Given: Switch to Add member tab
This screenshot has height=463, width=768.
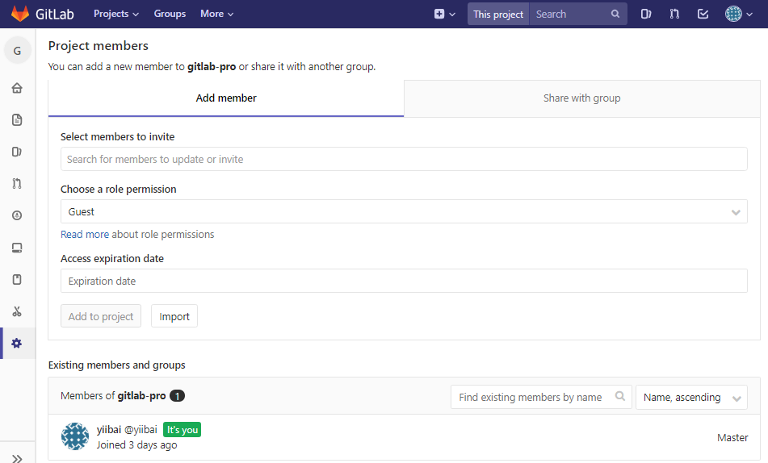Looking at the screenshot, I should [x=226, y=98].
